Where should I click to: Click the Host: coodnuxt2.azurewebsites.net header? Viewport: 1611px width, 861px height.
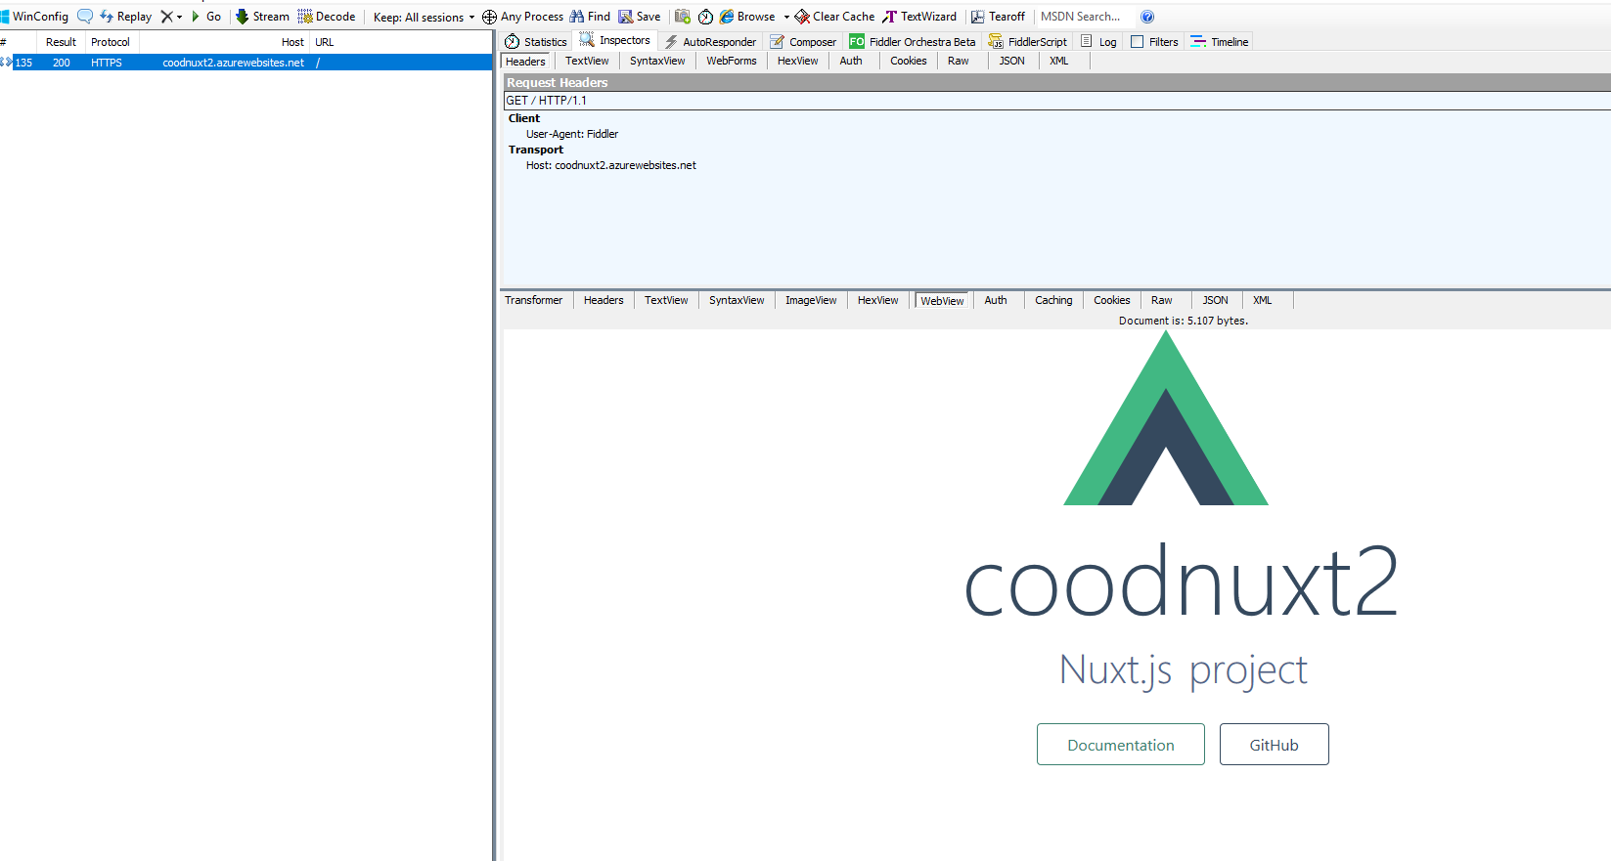[611, 165]
